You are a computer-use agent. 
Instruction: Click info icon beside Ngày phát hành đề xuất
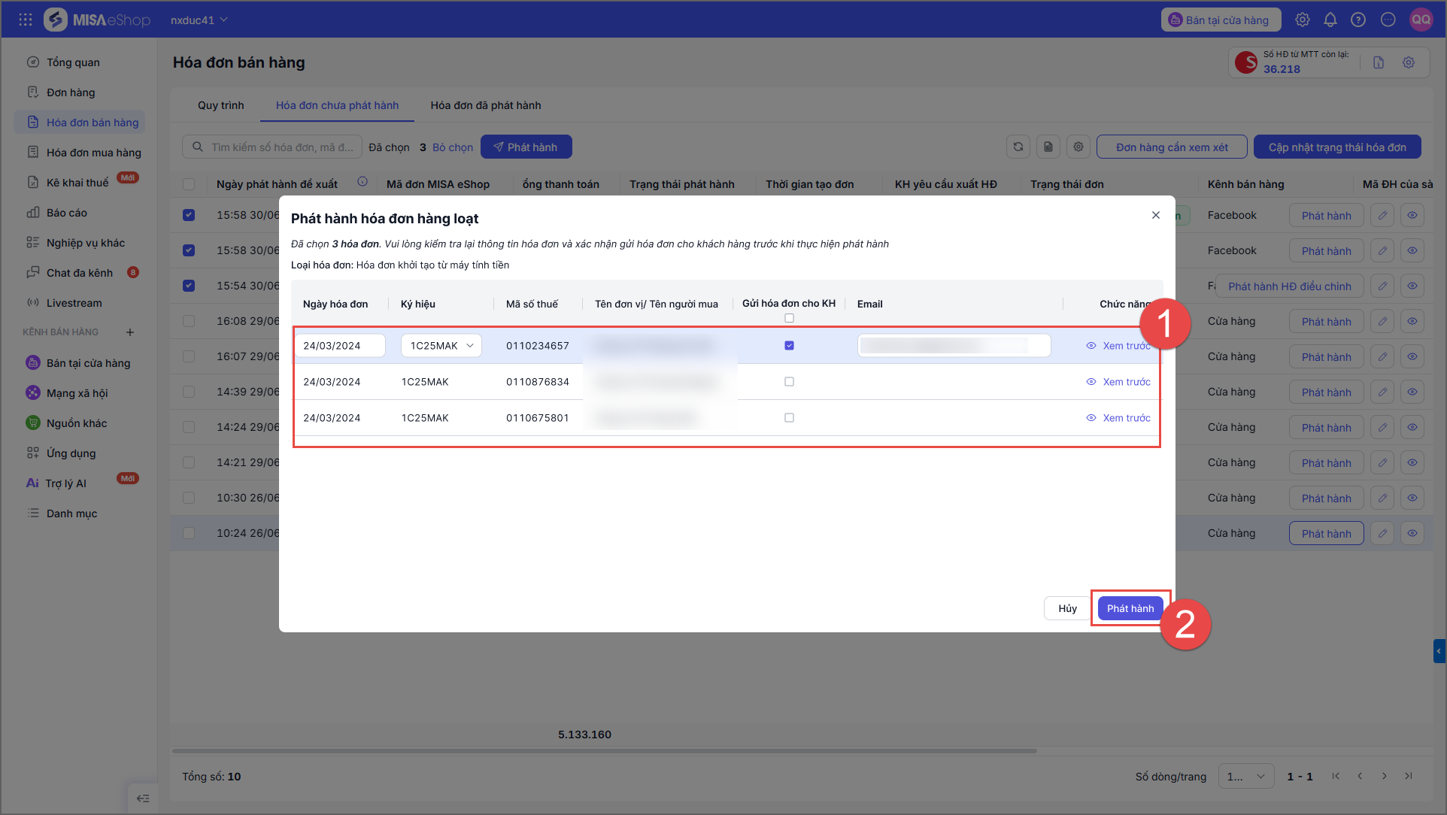coord(363,182)
